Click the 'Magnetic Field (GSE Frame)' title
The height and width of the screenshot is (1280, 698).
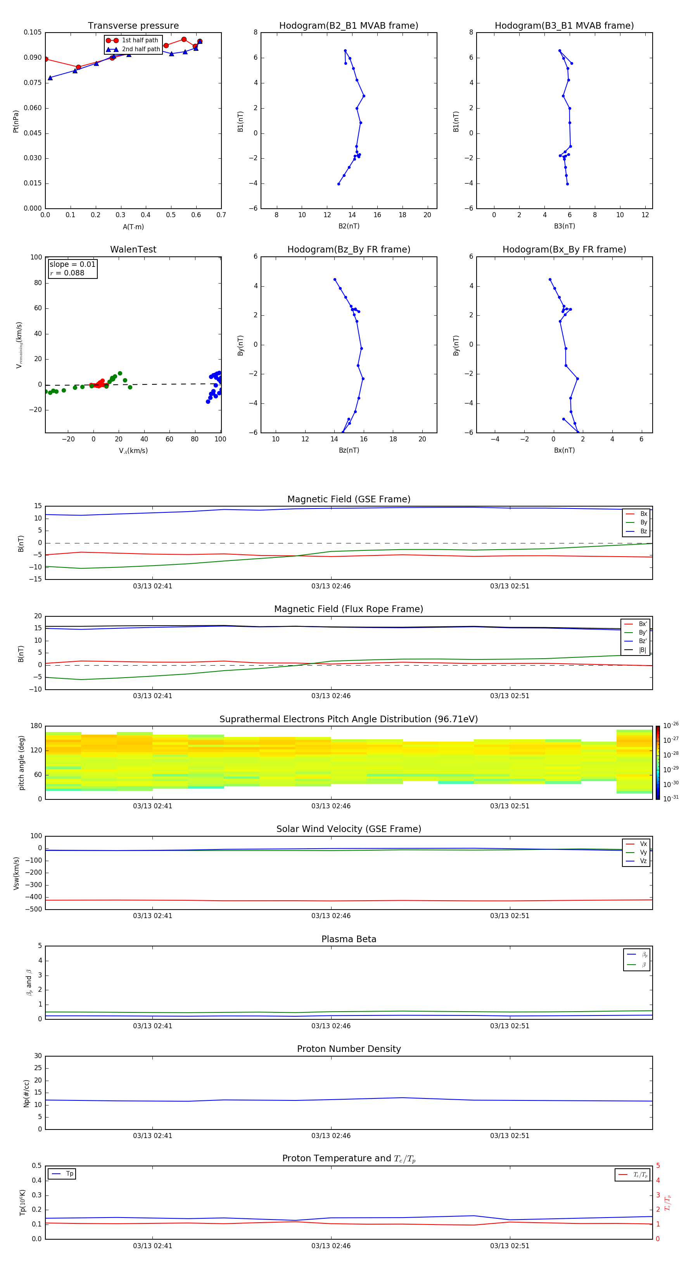click(x=349, y=499)
